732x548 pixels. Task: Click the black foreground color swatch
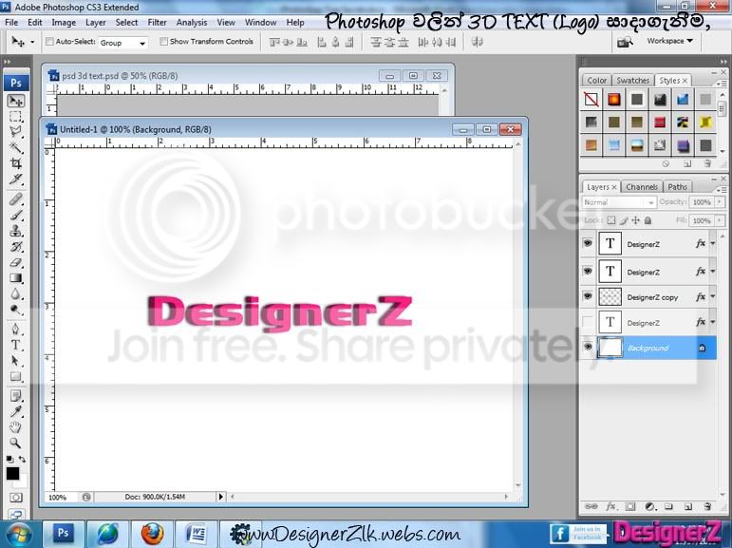(x=12, y=473)
